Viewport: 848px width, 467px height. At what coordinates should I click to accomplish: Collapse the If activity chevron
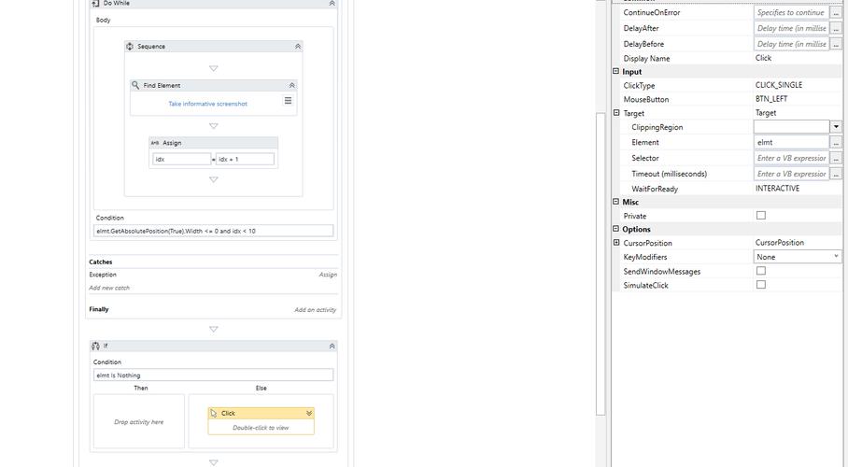point(332,346)
